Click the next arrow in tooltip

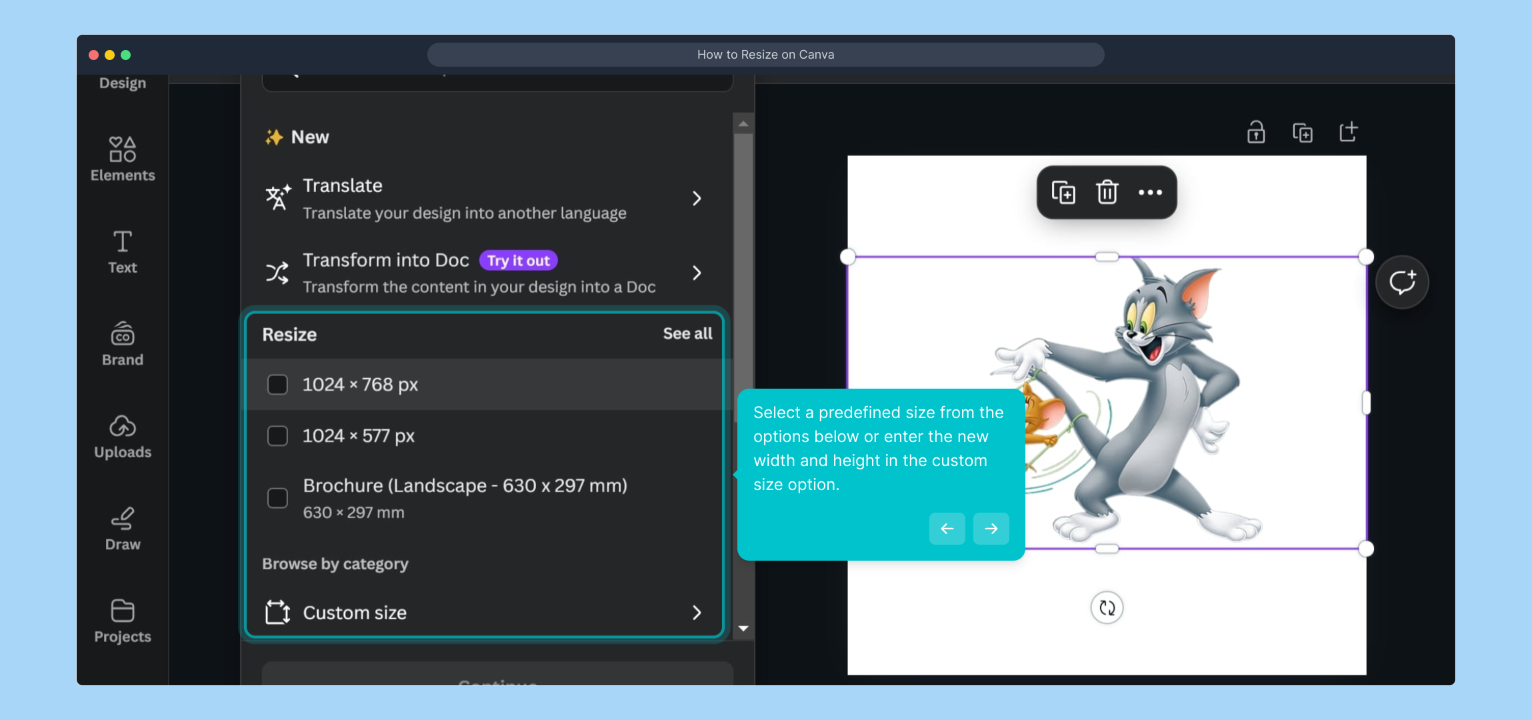click(x=991, y=529)
